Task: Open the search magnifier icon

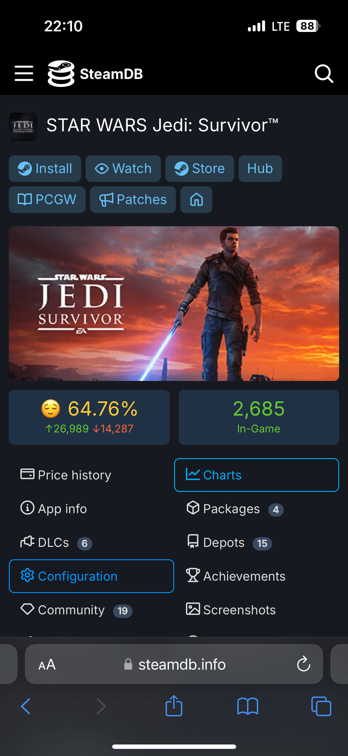Action: [324, 74]
